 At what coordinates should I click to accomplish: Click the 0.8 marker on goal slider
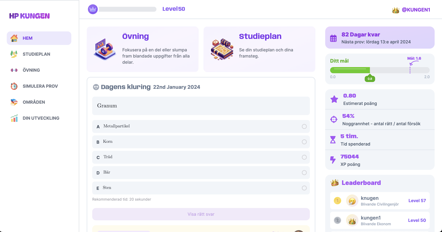pyautogui.click(x=370, y=79)
